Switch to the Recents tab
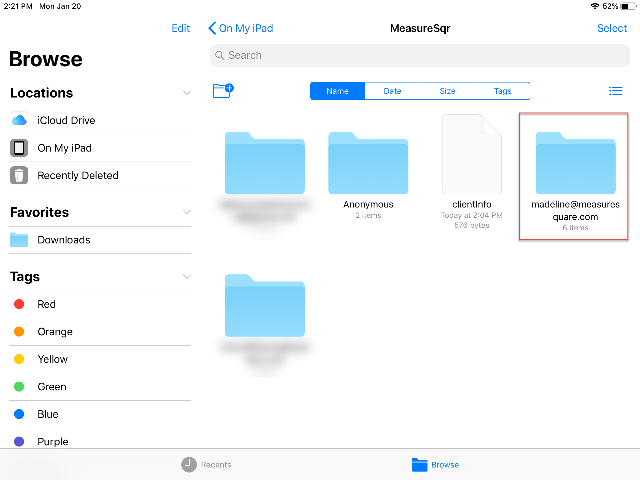Viewport: 640px width, 480px height. point(207,465)
